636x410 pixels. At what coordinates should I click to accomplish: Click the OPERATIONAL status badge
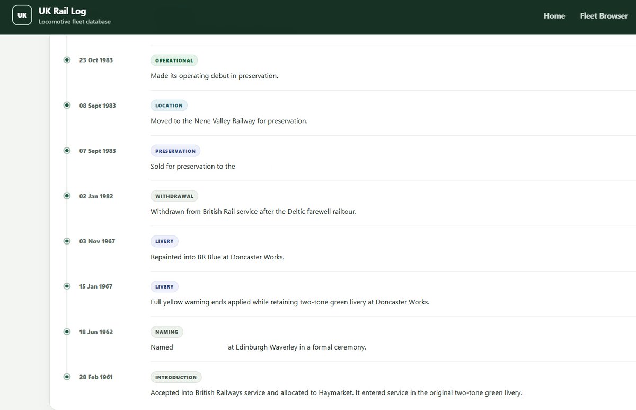click(174, 60)
